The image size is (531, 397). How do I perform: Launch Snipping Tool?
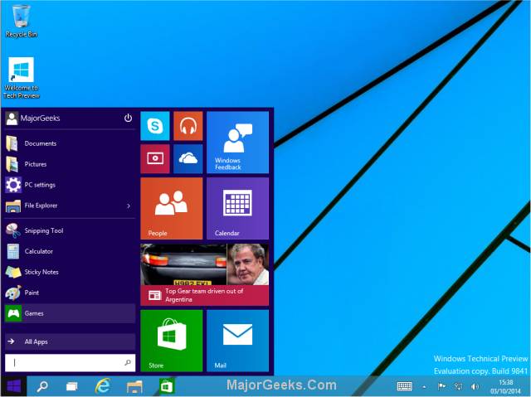coord(70,230)
